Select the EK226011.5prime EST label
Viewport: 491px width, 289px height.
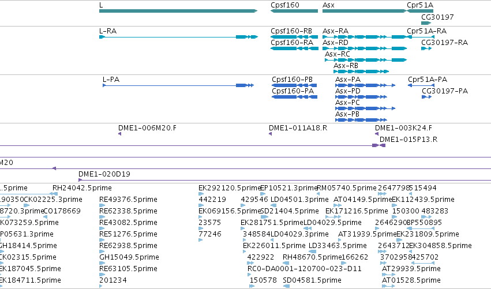tap(274, 246)
